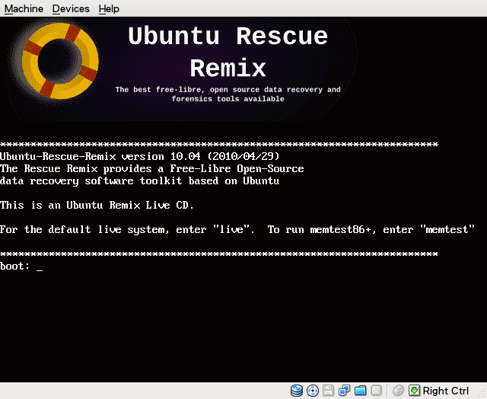Open the Help menu
Viewport: 487px width, 399px height.
[x=109, y=8]
